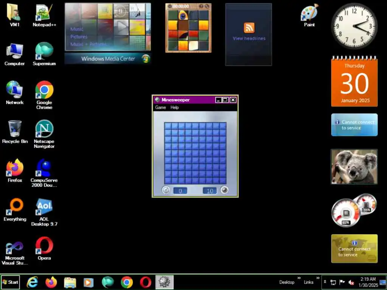The image size is (387, 290).
Task: Open the Start menu
Action: (x=10, y=282)
